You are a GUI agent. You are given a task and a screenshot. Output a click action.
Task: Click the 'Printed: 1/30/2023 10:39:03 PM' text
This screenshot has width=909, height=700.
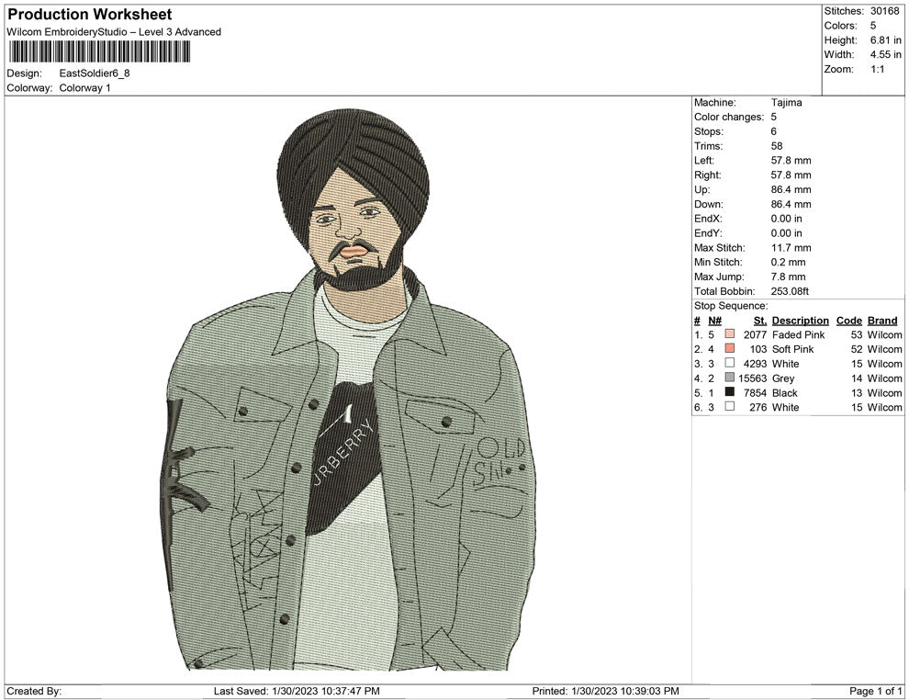(605, 691)
